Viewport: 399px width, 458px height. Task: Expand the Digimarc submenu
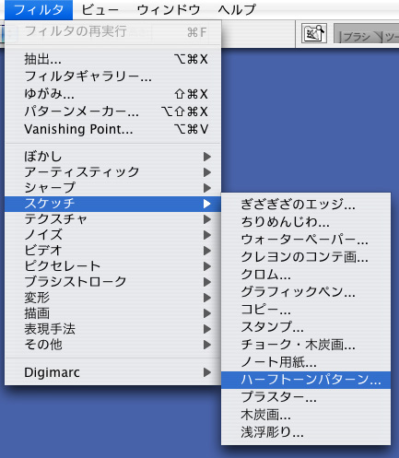coord(113,372)
